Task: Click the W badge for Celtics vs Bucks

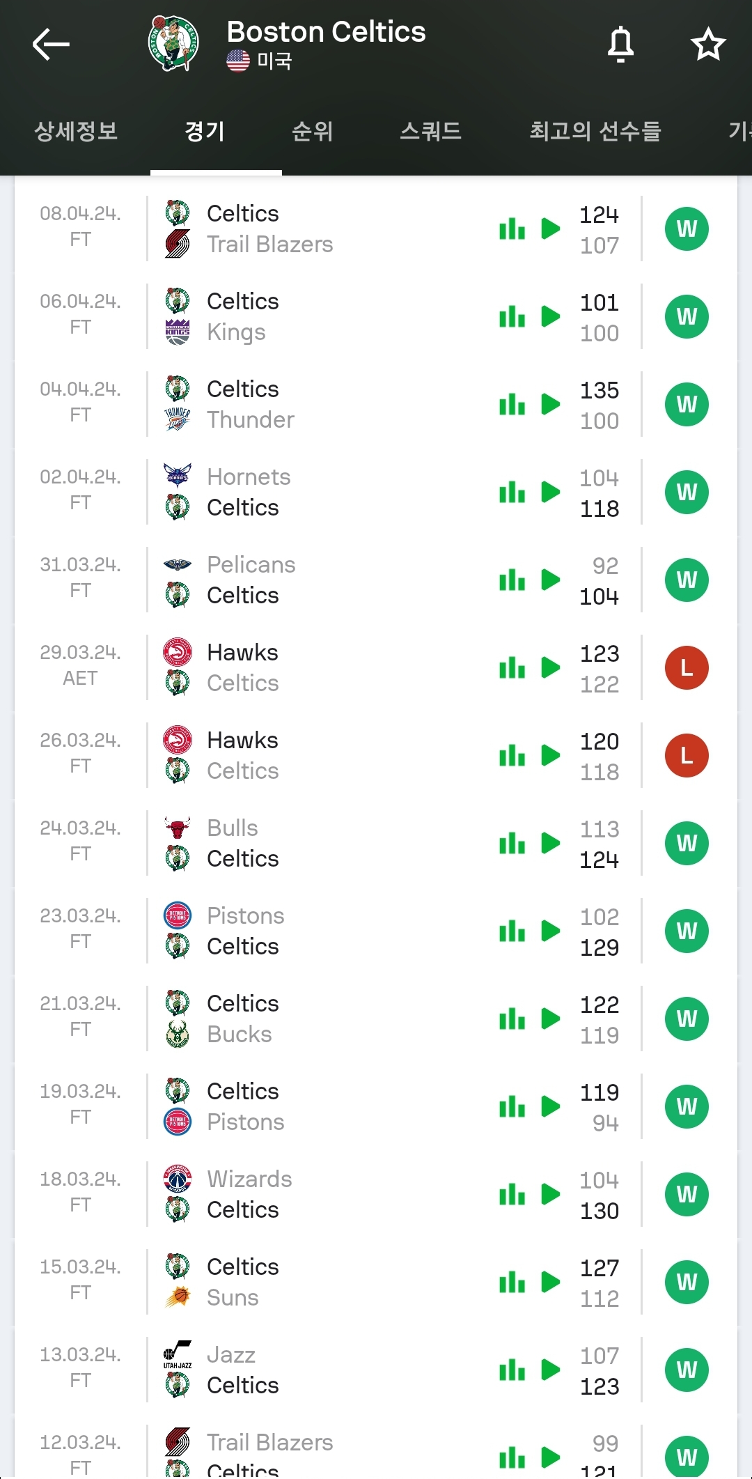Action: click(687, 1019)
